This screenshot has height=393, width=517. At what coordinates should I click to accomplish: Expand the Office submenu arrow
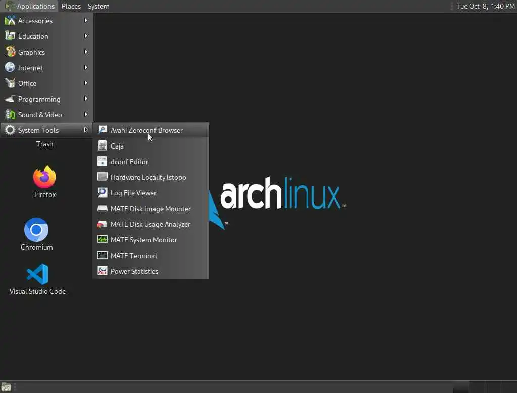(86, 83)
